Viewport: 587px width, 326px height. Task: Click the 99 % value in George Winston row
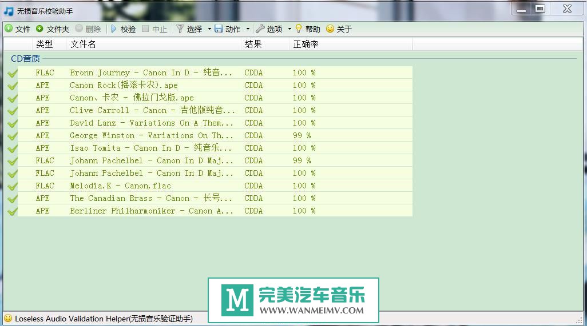coord(302,135)
